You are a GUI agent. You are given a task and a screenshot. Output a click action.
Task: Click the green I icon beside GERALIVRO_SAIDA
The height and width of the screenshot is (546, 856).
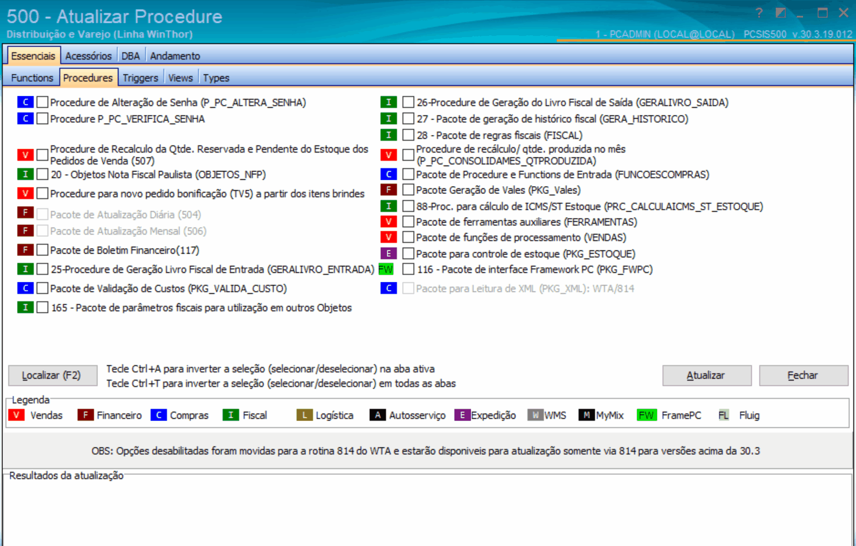click(388, 102)
